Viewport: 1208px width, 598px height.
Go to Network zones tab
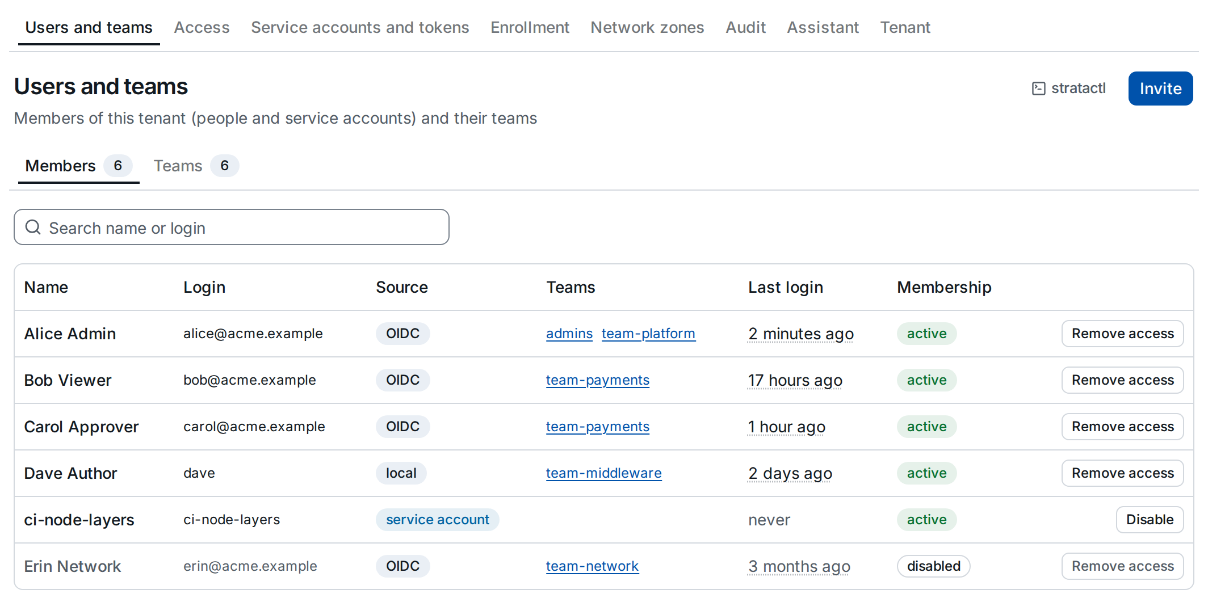(x=647, y=27)
